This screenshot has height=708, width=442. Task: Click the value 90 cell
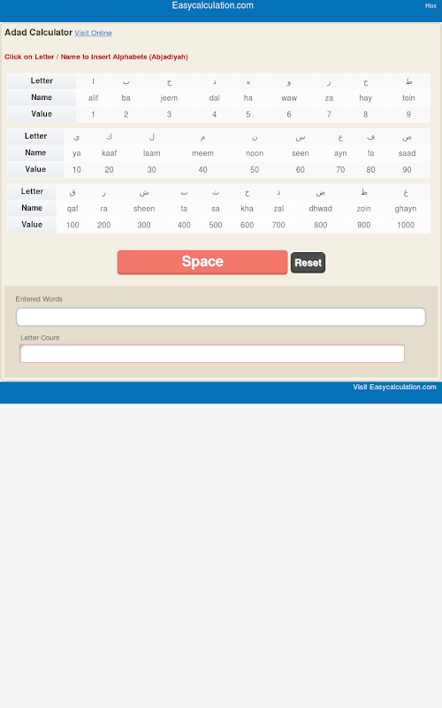pyautogui.click(x=407, y=170)
